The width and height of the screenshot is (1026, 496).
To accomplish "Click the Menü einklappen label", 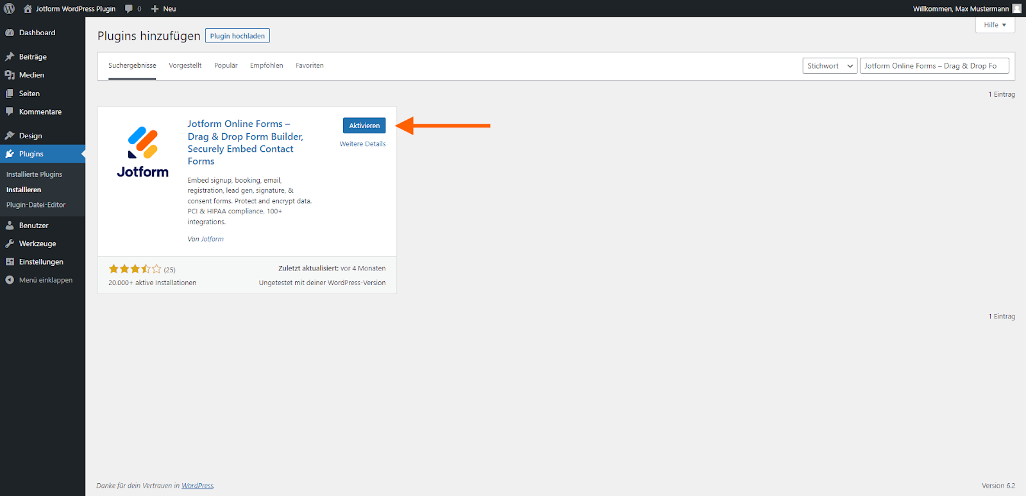I will point(46,280).
